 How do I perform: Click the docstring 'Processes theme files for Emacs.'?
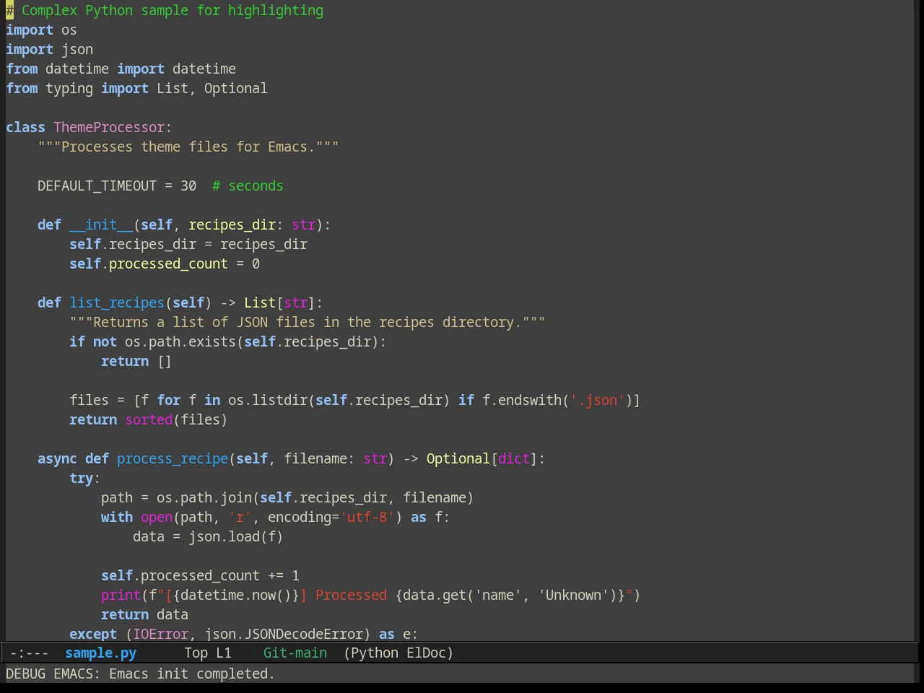click(x=188, y=147)
